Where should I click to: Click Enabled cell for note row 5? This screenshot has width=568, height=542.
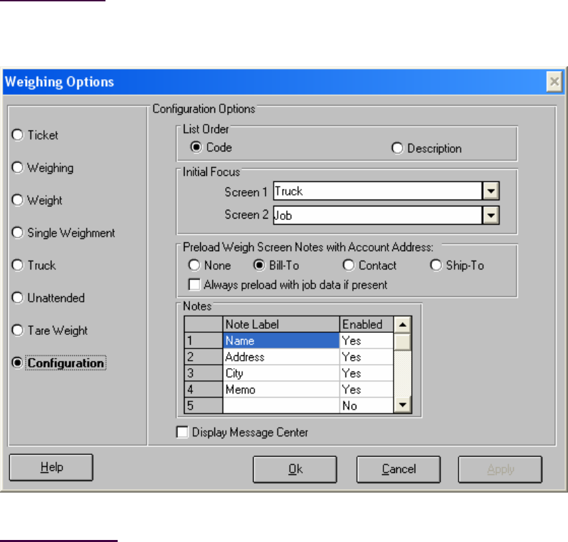(x=365, y=406)
